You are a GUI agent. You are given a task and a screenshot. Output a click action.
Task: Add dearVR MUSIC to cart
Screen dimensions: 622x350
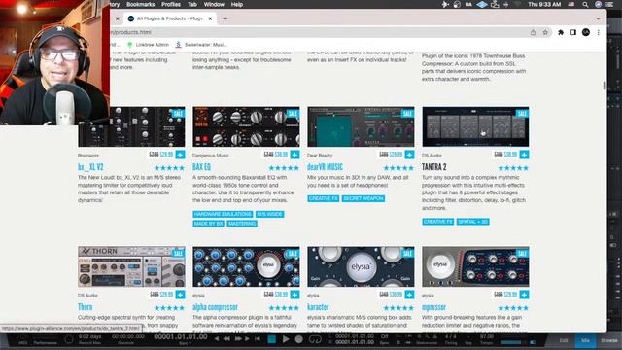[x=409, y=155]
